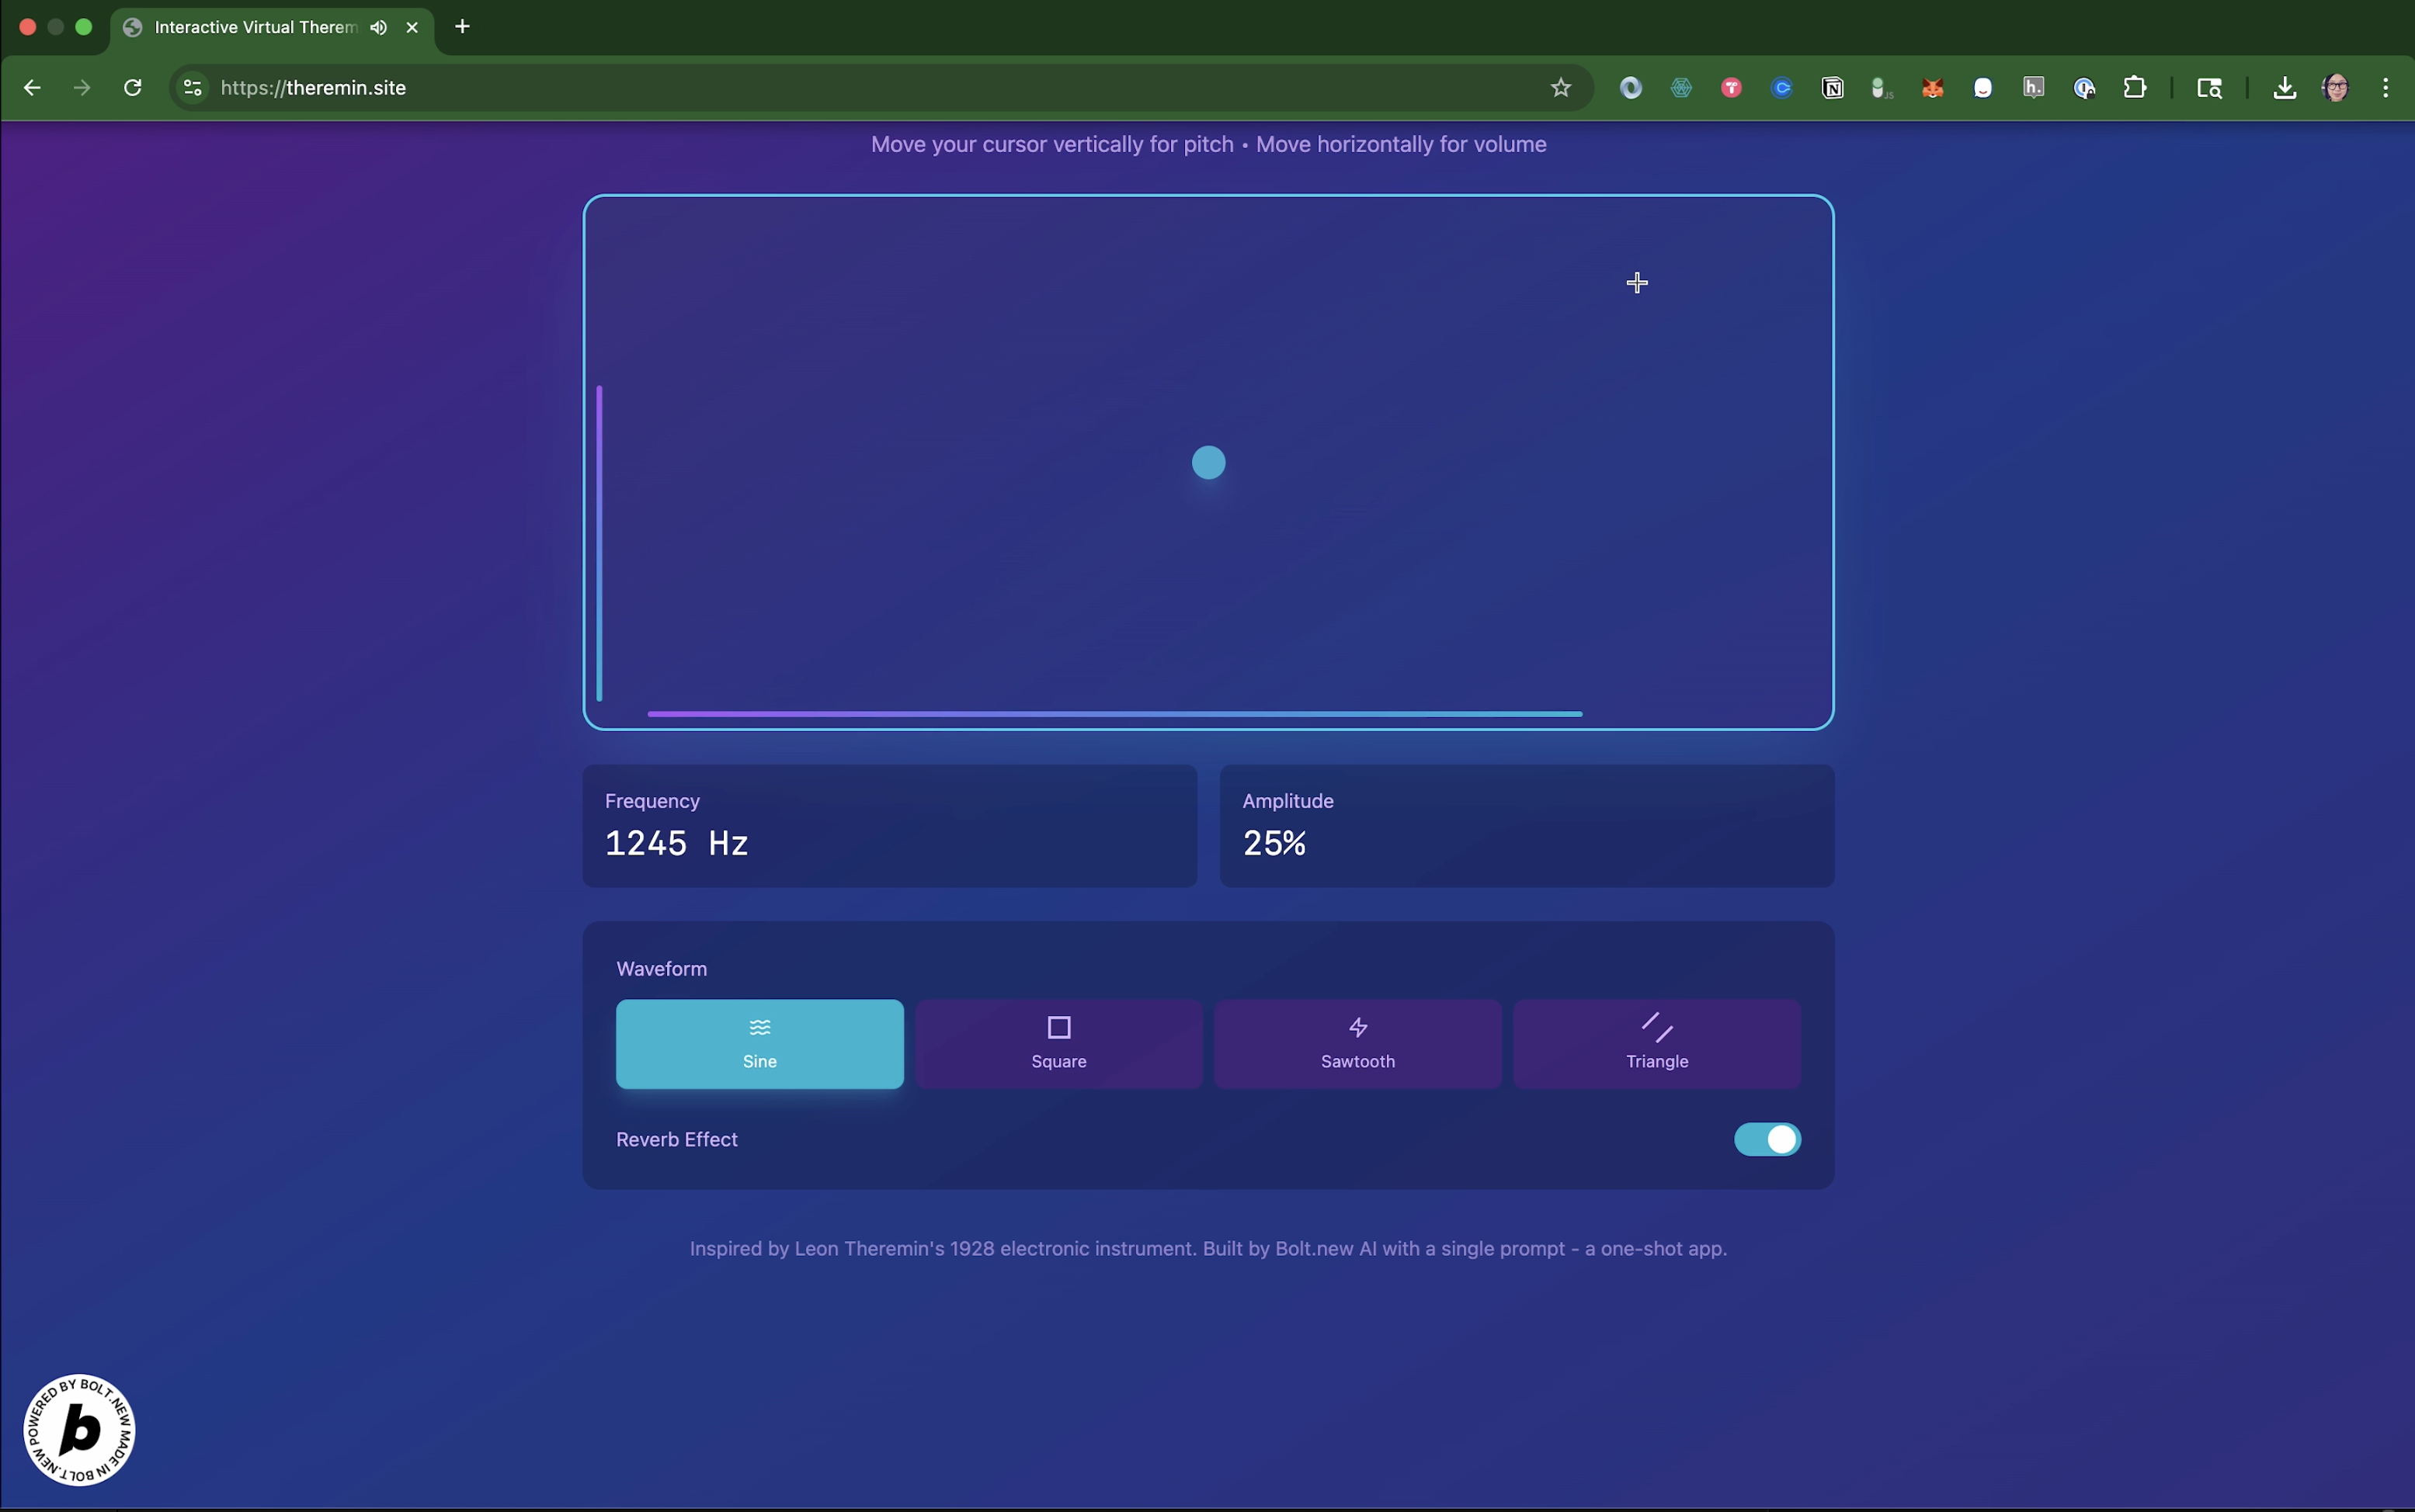This screenshot has width=2415, height=1512.
Task: Open the Notion extension icon
Action: 1833,88
